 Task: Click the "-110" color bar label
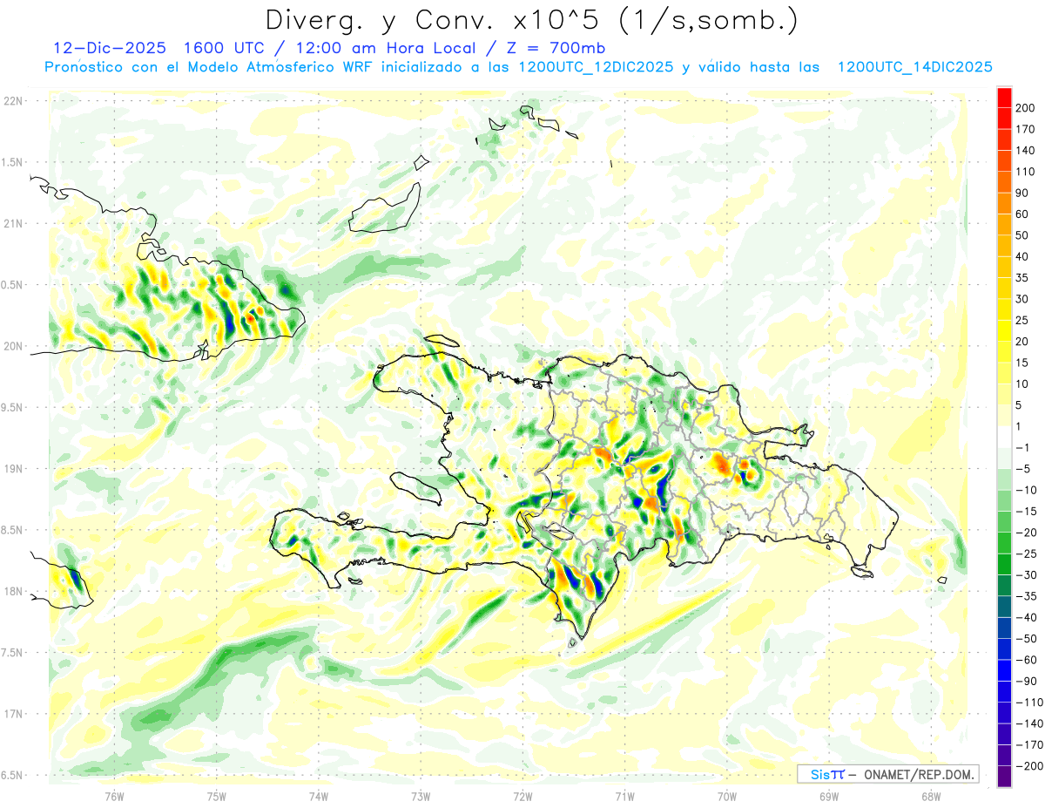1030,703
